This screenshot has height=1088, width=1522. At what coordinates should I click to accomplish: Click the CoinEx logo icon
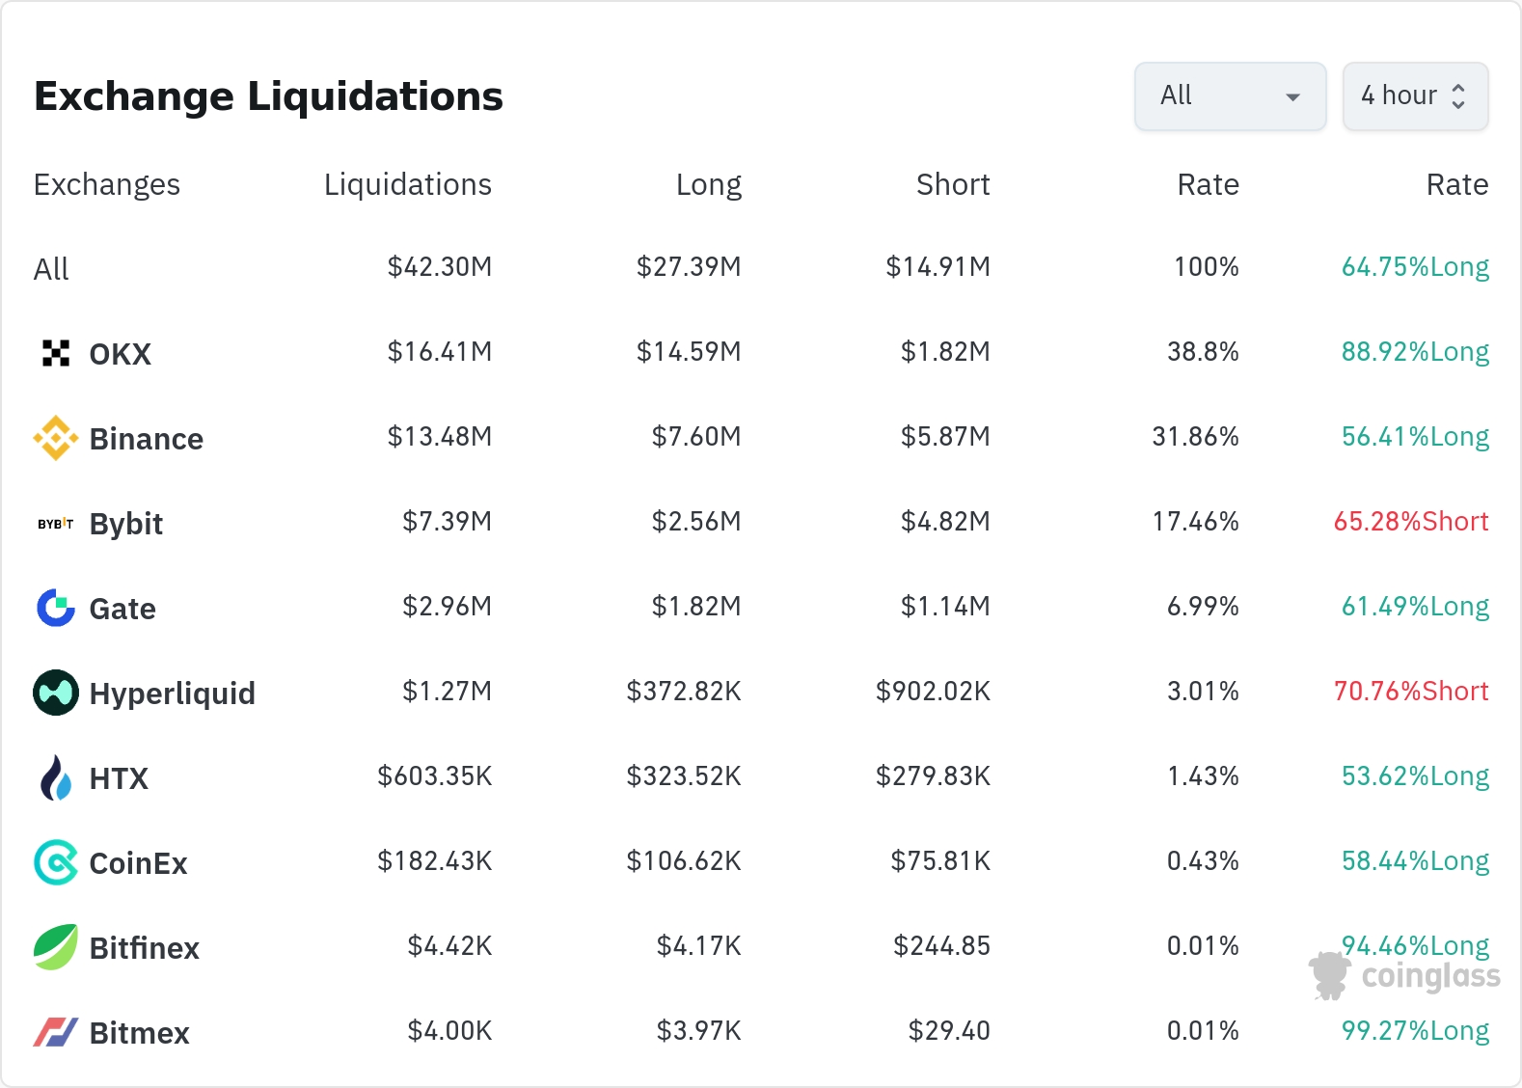pyautogui.click(x=56, y=862)
